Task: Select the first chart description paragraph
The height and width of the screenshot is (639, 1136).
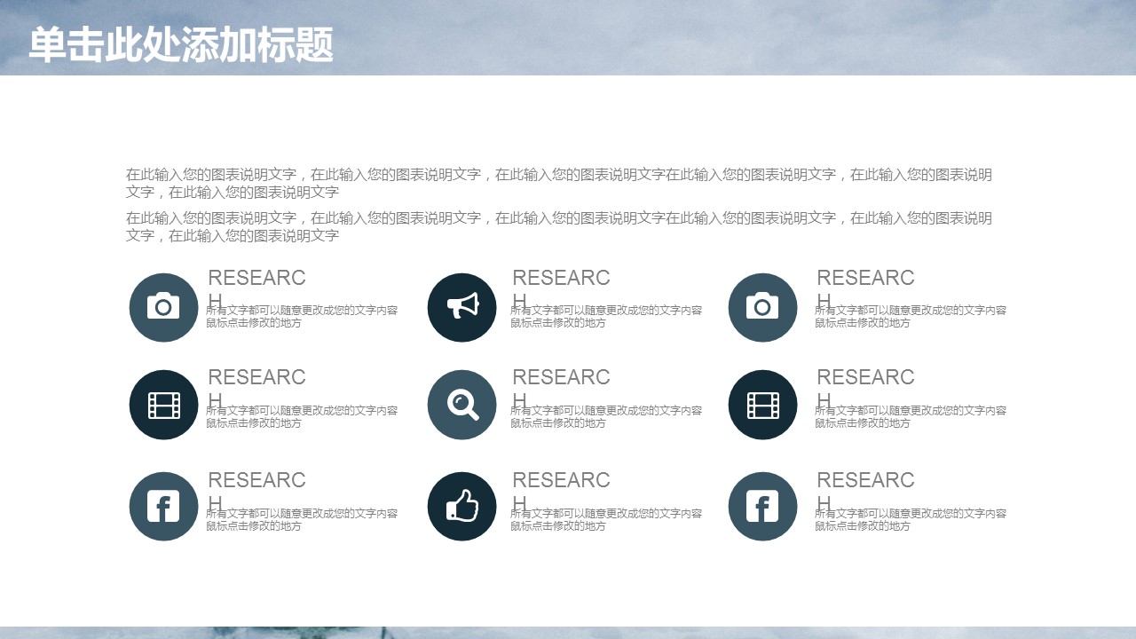Action: pyautogui.click(x=558, y=183)
